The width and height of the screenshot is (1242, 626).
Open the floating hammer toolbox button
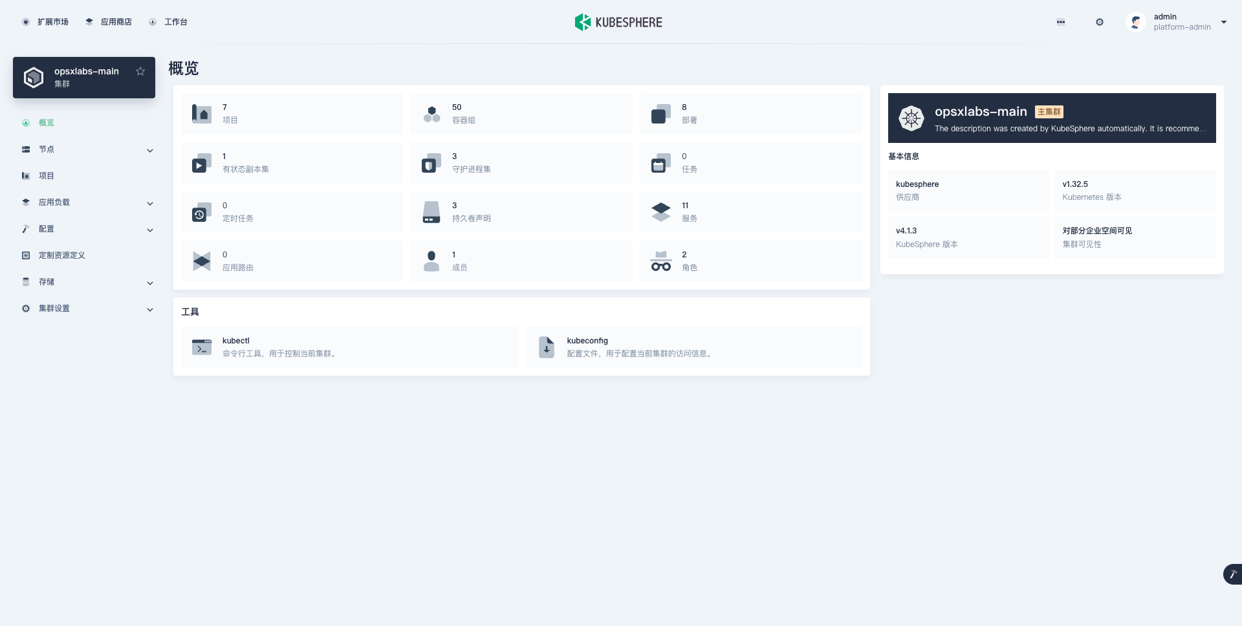point(1233,574)
